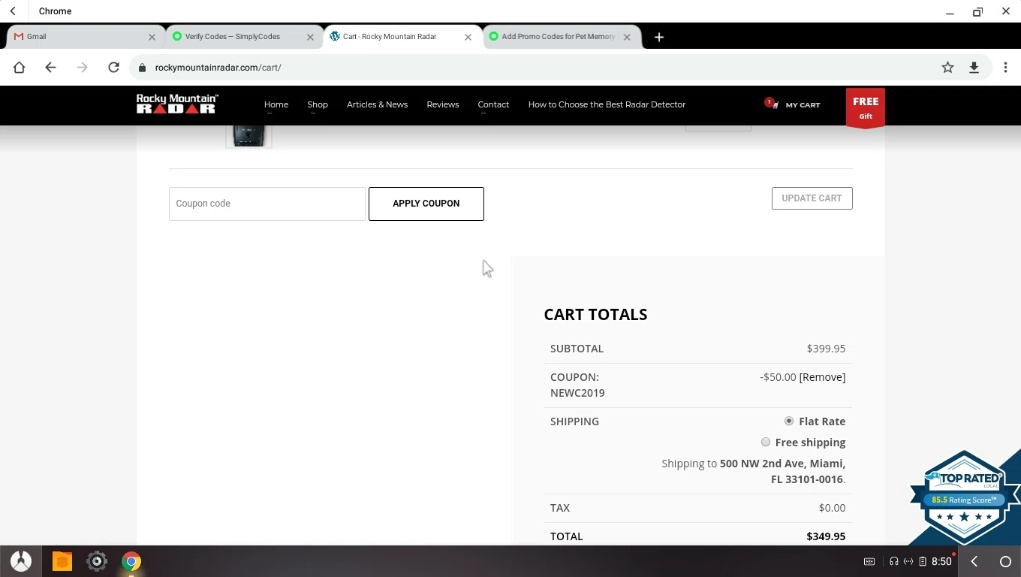Open Chrome three-dot menu
The height and width of the screenshot is (577, 1021).
coord(1005,68)
